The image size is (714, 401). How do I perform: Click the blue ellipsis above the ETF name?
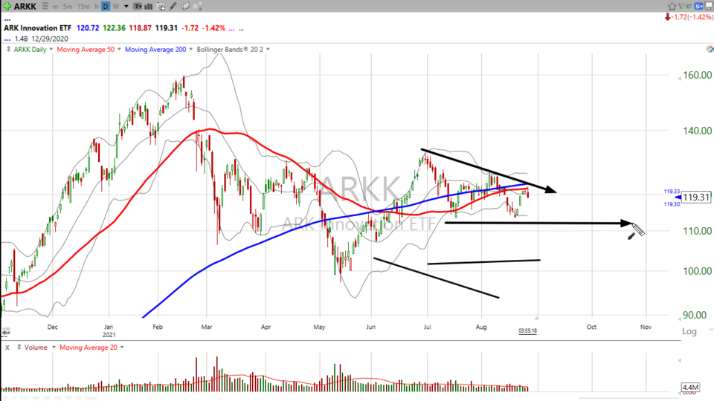7,20
